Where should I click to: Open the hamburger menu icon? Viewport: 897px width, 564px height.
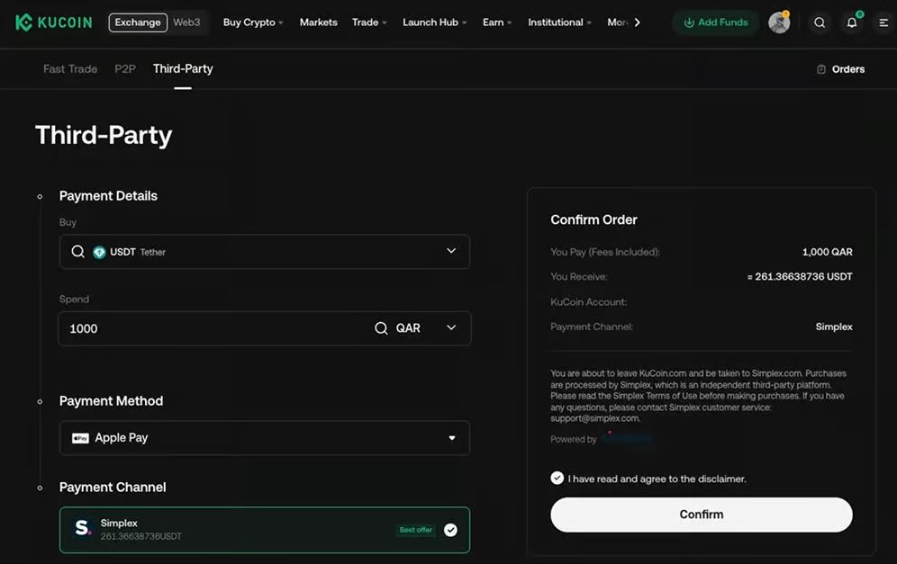pyautogui.click(x=883, y=22)
